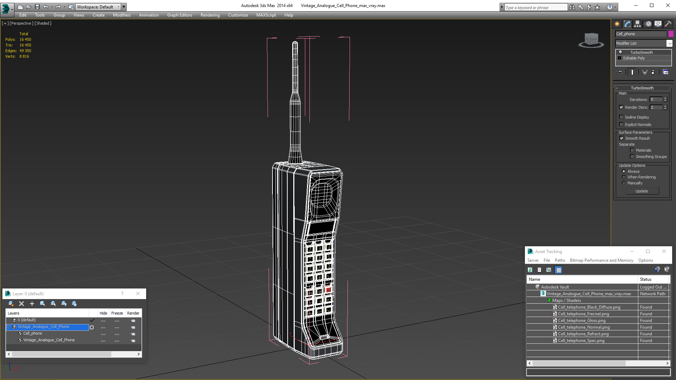Select the Manually update radio button
This screenshot has width=676, height=380.
tap(624, 183)
